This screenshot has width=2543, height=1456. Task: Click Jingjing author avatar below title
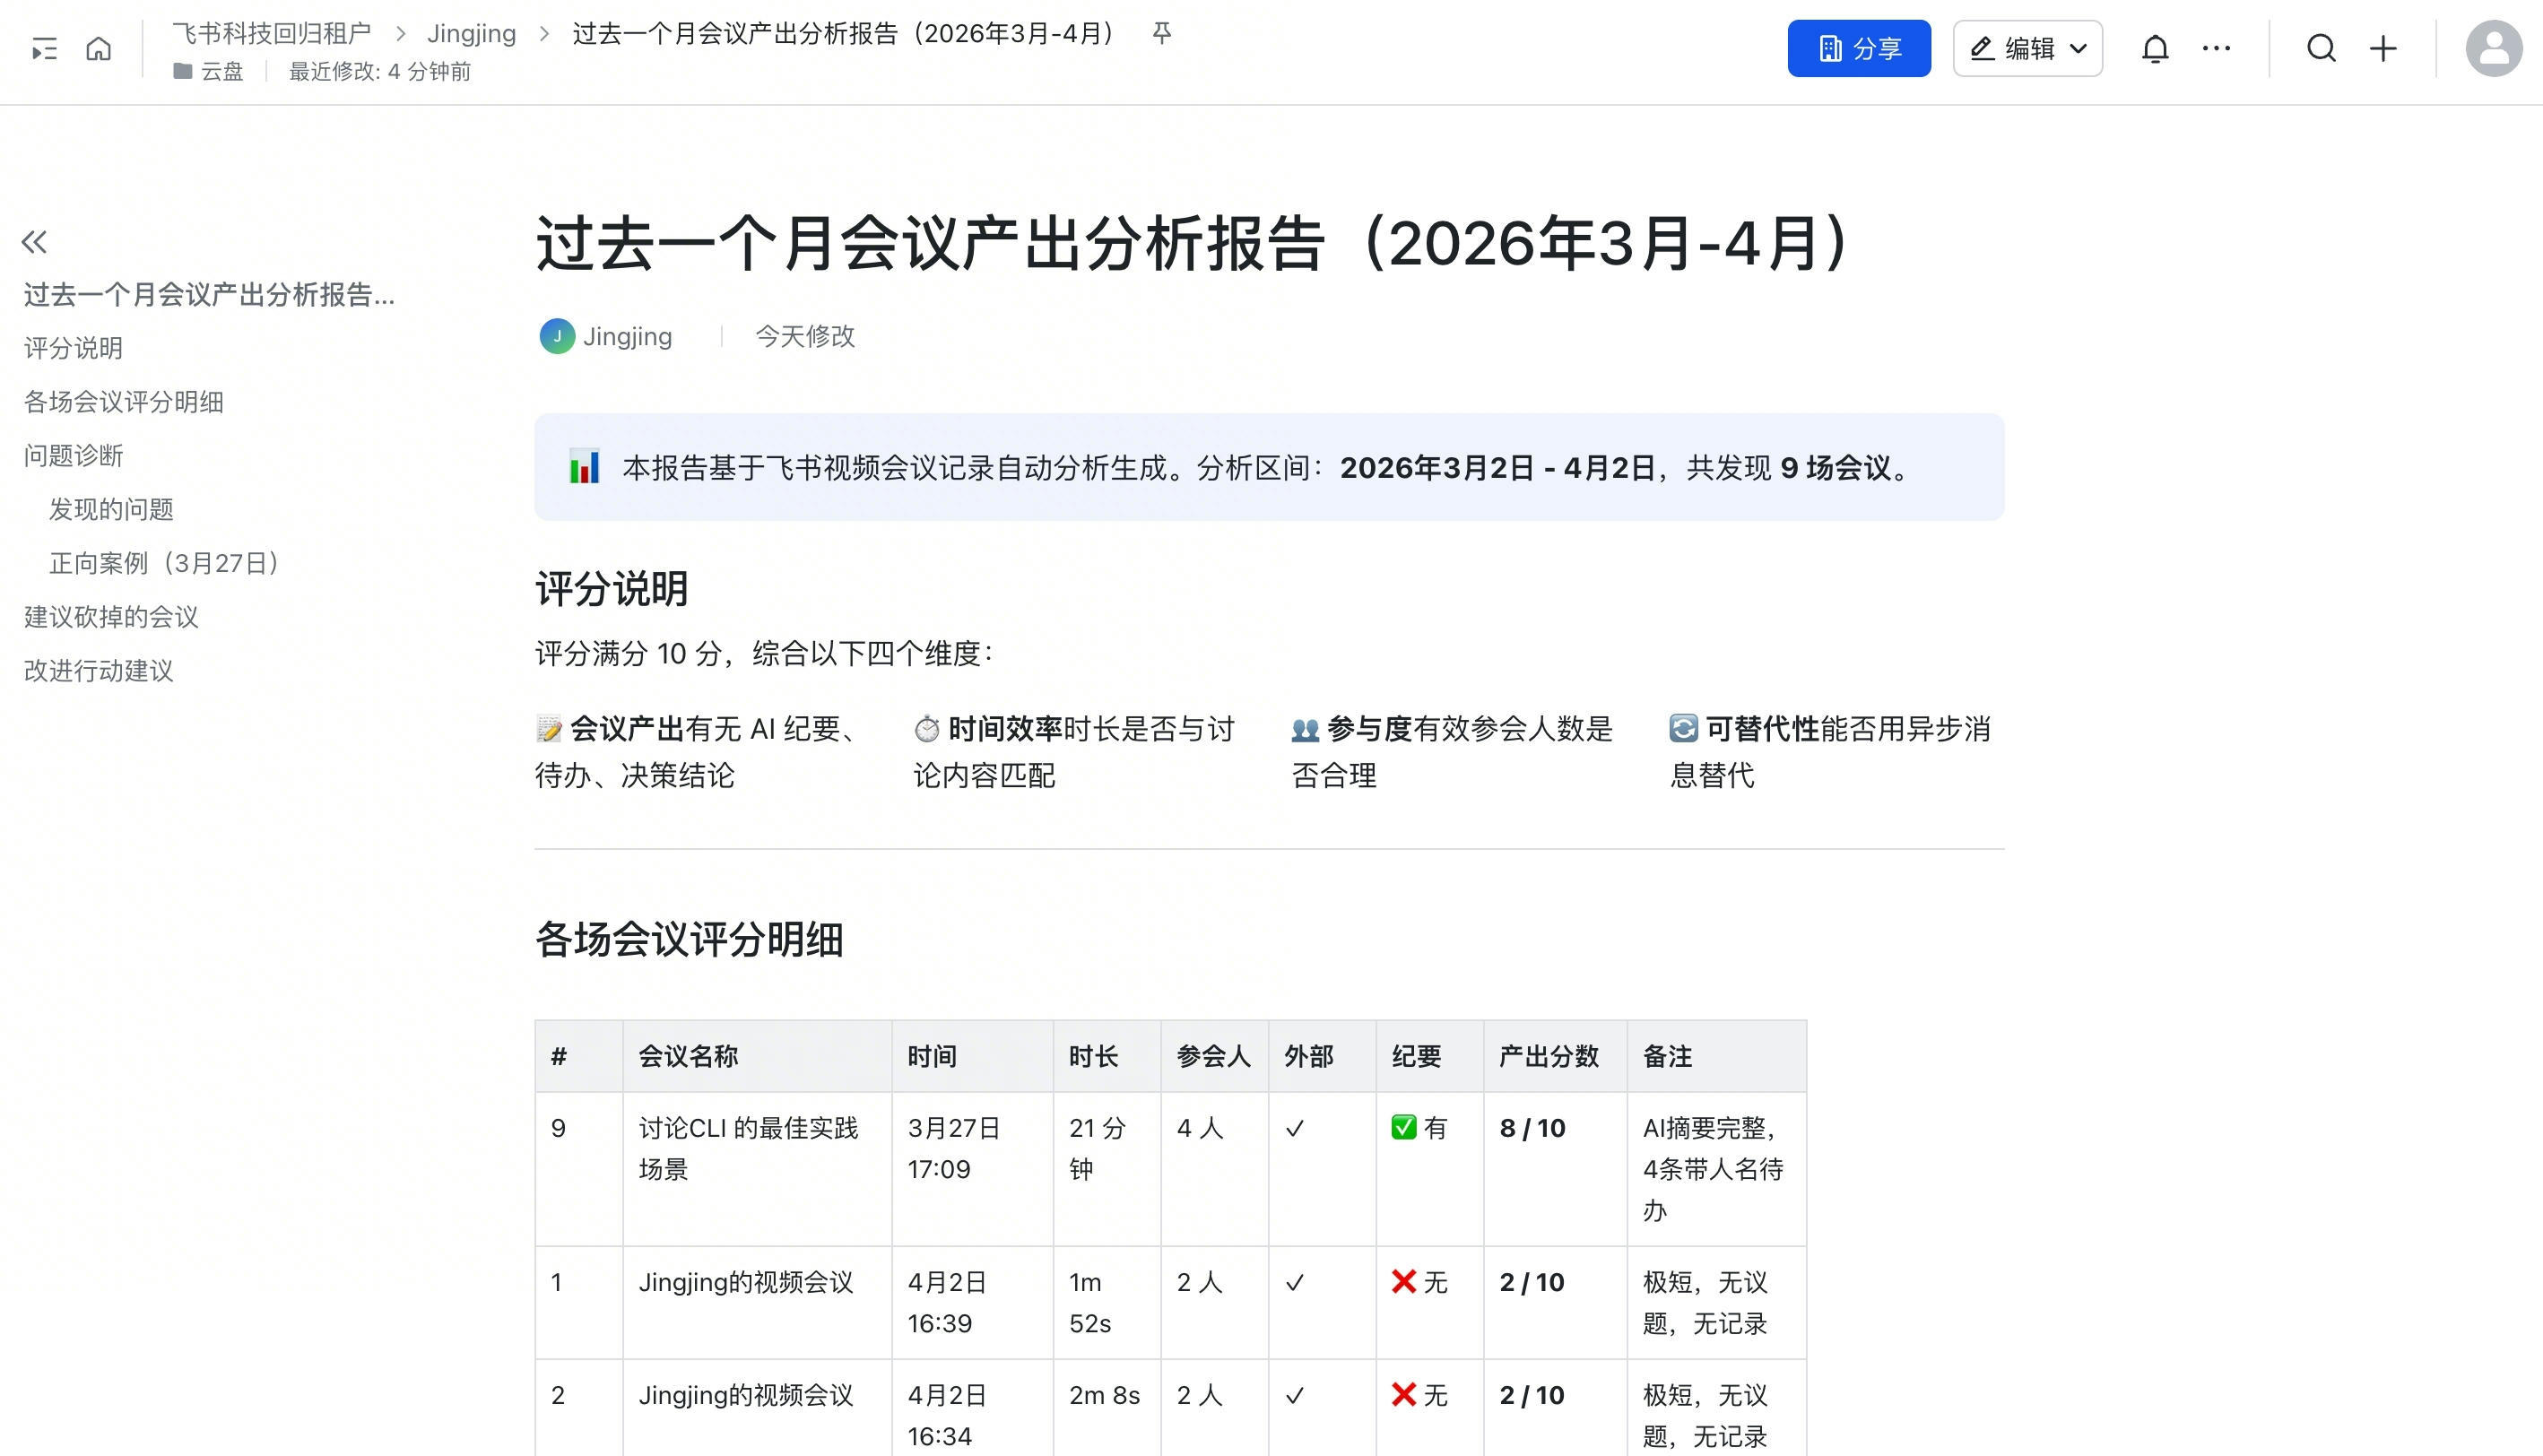tap(557, 336)
